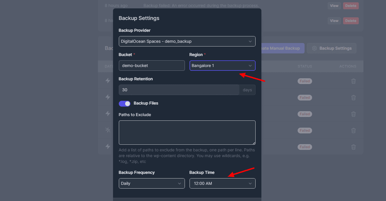The width and height of the screenshot is (386, 201).
Task: Click the trash icon in the first backup row
Action: click(x=353, y=81)
